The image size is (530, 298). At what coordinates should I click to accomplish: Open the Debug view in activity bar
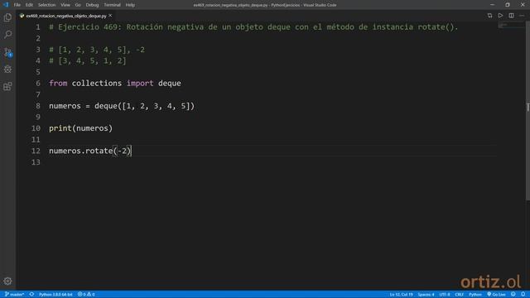click(7, 70)
